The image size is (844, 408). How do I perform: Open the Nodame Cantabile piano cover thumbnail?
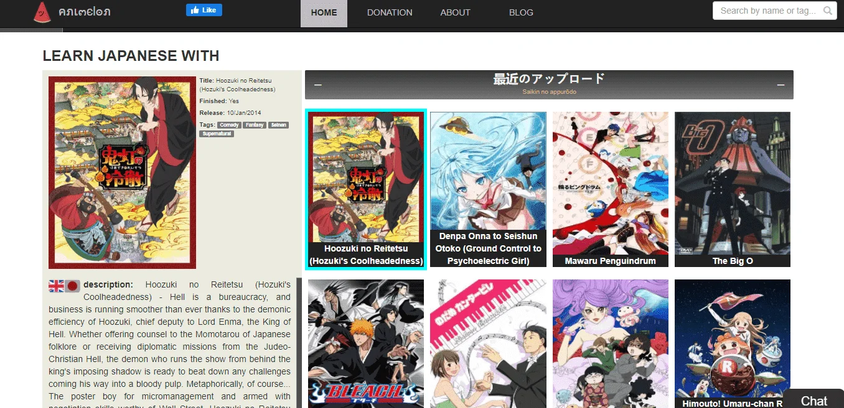(x=488, y=343)
